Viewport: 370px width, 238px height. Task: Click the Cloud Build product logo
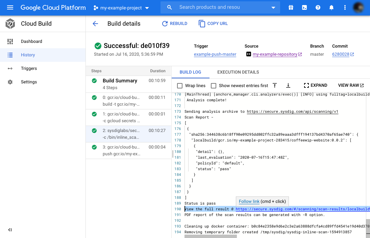pyautogui.click(x=10, y=24)
